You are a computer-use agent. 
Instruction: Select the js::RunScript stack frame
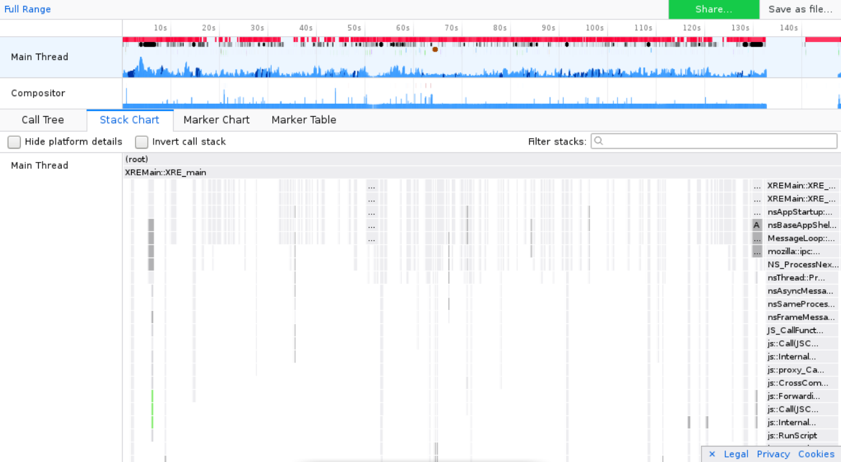[793, 436]
